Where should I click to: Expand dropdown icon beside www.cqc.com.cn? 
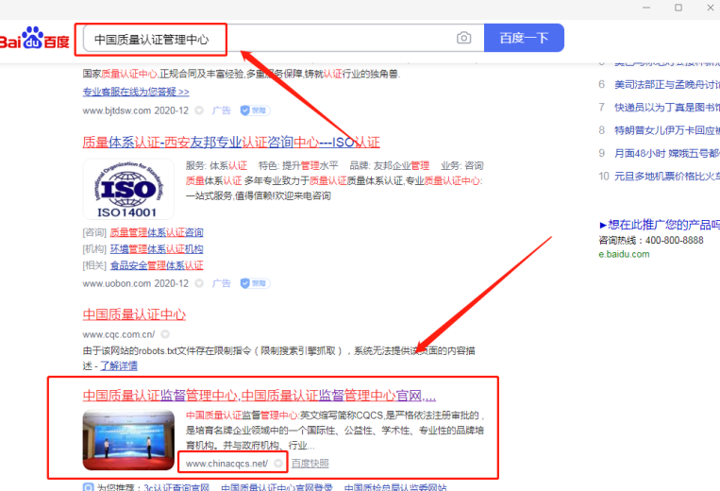(x=165, y=334)
